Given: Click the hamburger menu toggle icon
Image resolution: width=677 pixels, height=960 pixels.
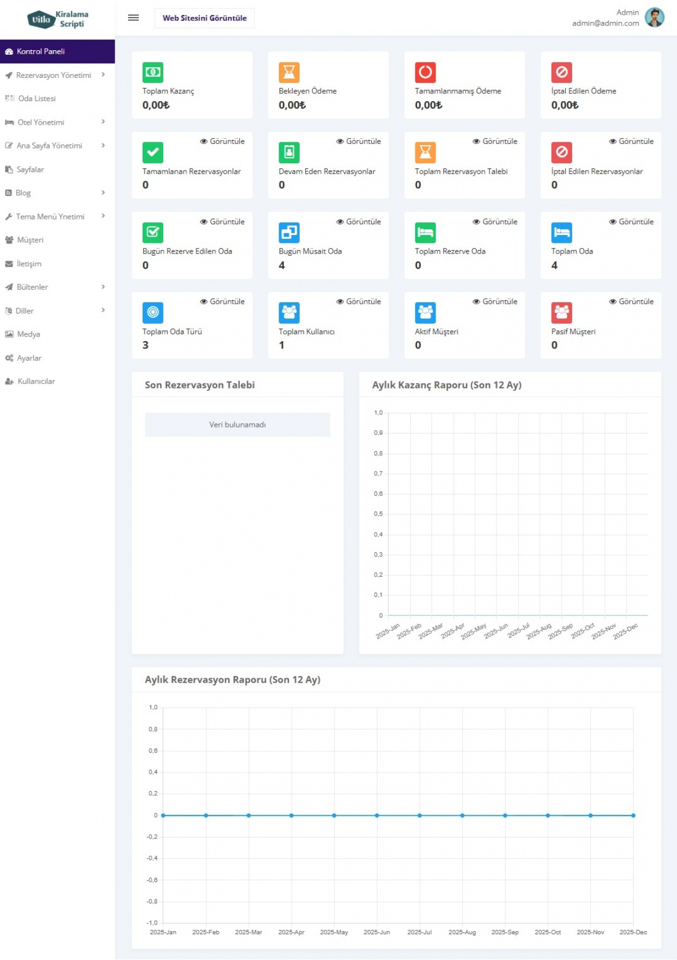Looking at the screenshot, I should pyautogui.click(x=133, y=18).
